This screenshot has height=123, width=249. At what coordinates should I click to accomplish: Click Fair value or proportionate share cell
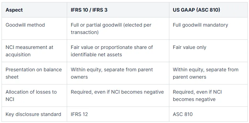[x=118, y=51]
